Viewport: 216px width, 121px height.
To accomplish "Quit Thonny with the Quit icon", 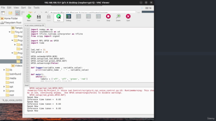I will point(128,18).
